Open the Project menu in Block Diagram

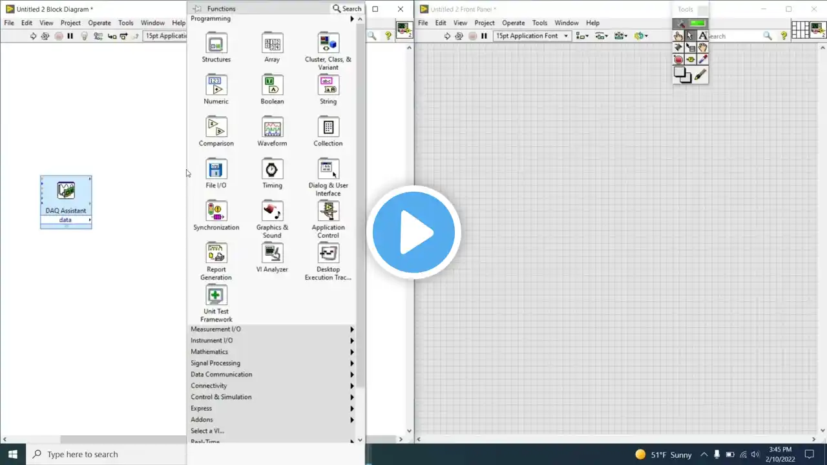(70, 23)
